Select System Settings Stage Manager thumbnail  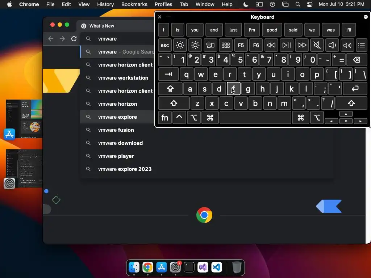pos(24,168)
